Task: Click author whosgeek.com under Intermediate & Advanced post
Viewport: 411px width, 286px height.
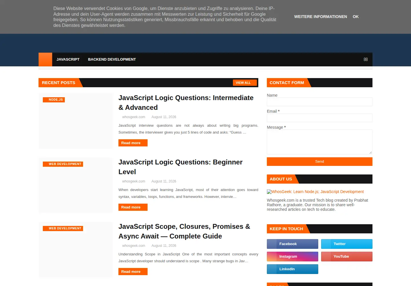Action: coord(134,117)
